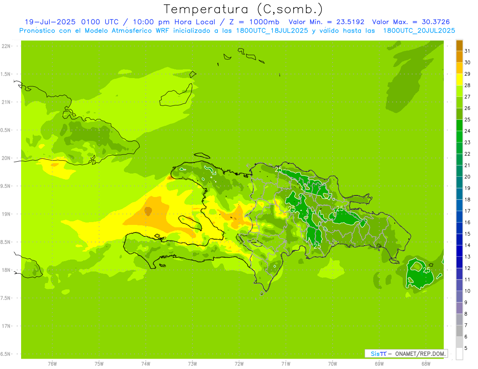The image size is (478, 369).
Task: Click the orange color bar segment between 30 and 31
Action: pos(459,57)
